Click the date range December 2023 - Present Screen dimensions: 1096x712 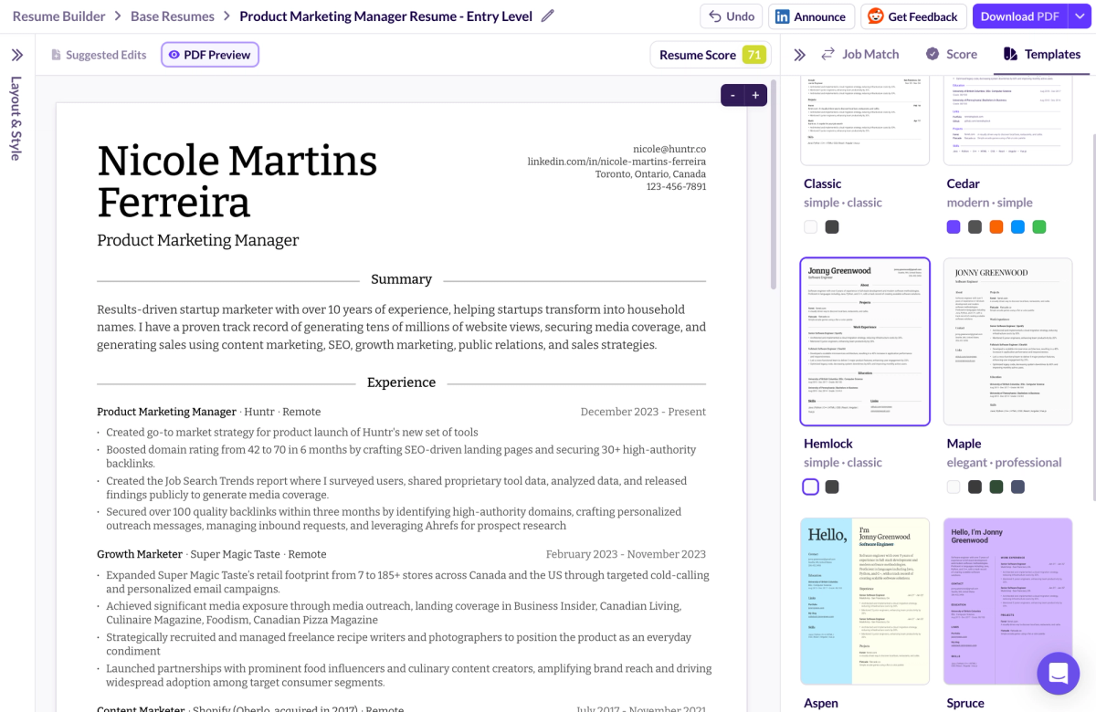[643, 412]
